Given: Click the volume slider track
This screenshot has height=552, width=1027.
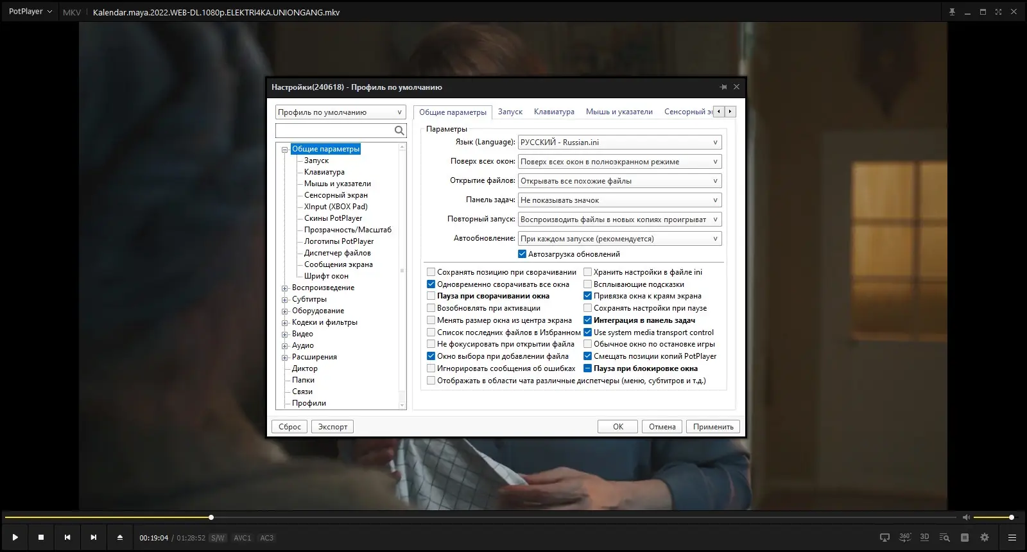Looking at the screenshot, I should point(992,517).
